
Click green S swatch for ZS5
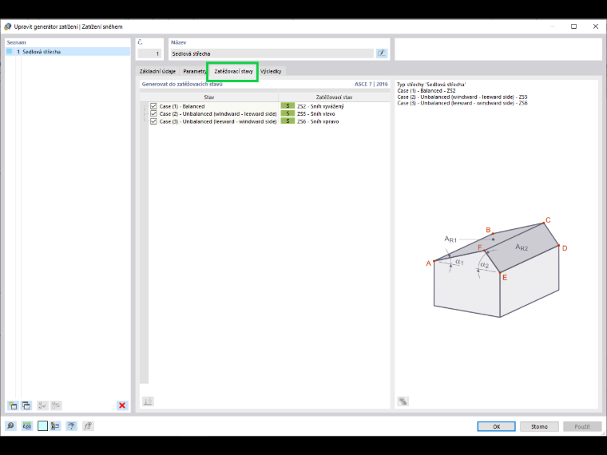point(288,113)
